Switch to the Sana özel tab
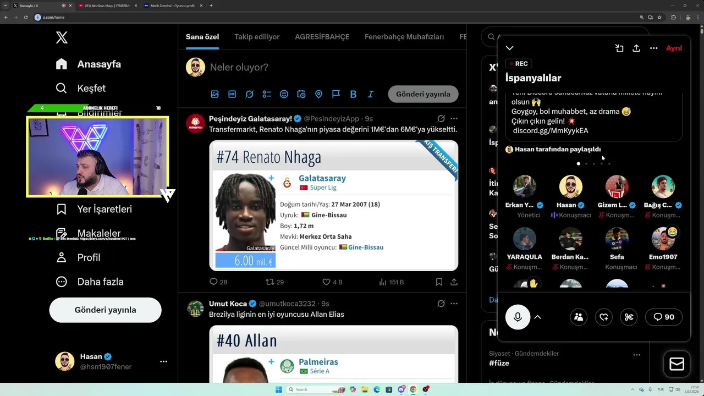 click(x=202, y=37)
